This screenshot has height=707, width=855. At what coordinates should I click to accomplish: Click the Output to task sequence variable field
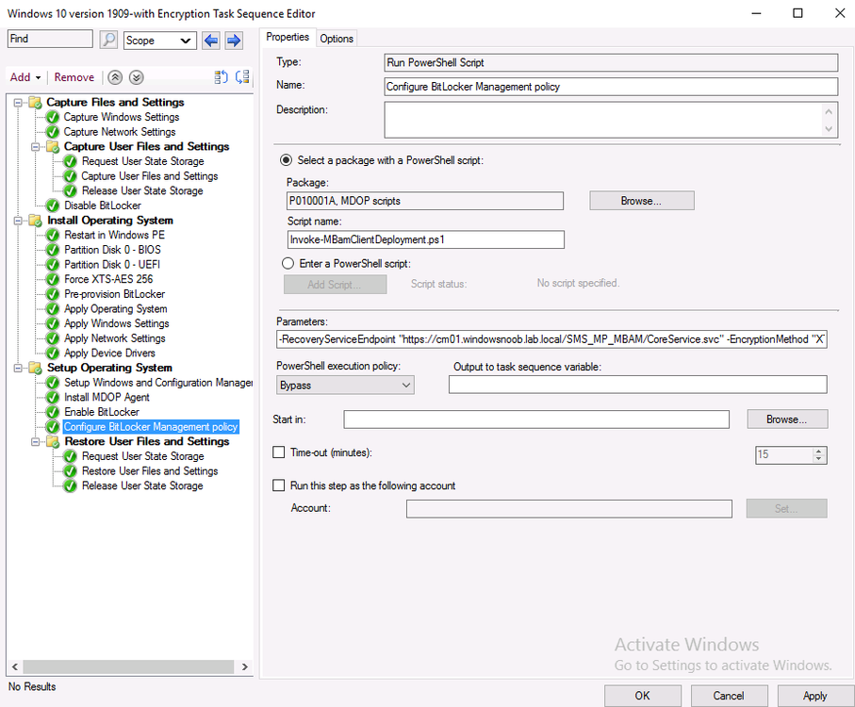pyautogui.click(x=637, y=385)
